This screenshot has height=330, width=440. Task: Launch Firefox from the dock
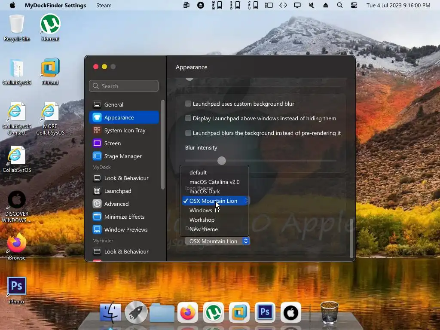pyautogui.click(x=188, y=312)
